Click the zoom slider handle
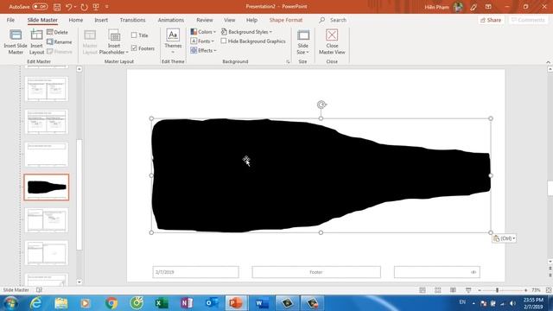Screen dimensions: 553x311 [498, 290]
